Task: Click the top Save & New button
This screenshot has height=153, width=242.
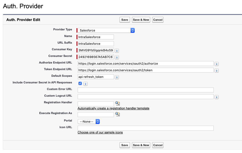Action: (x=141, y=20)
